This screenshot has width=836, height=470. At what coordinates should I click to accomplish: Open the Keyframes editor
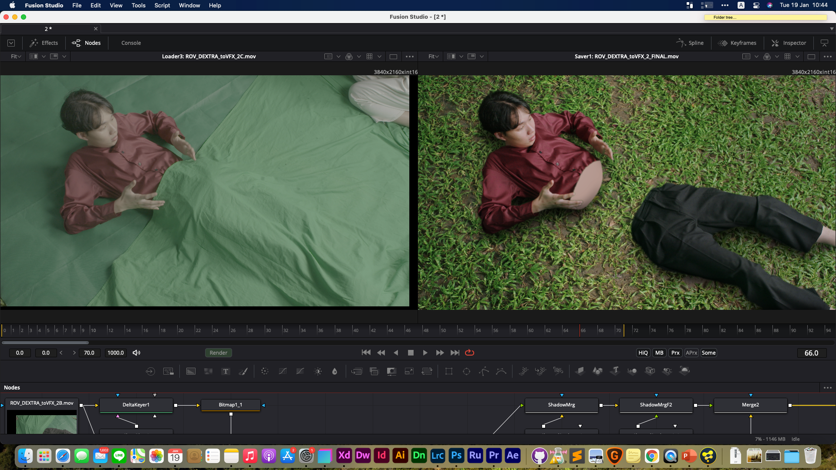[x=738, y=43]
